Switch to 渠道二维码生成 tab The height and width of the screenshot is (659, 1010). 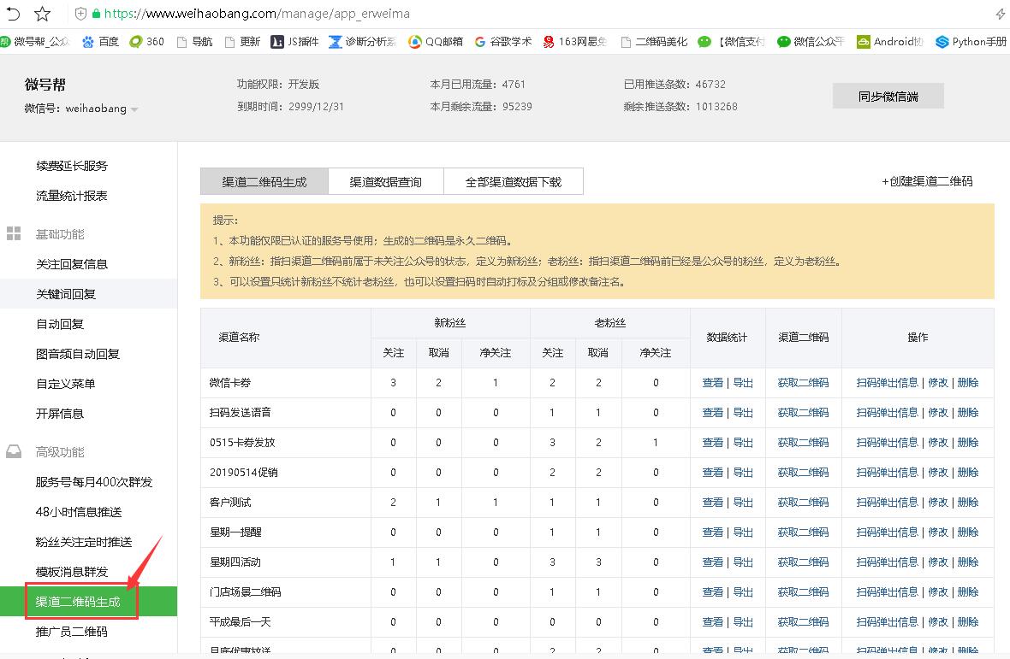[264, 181]
